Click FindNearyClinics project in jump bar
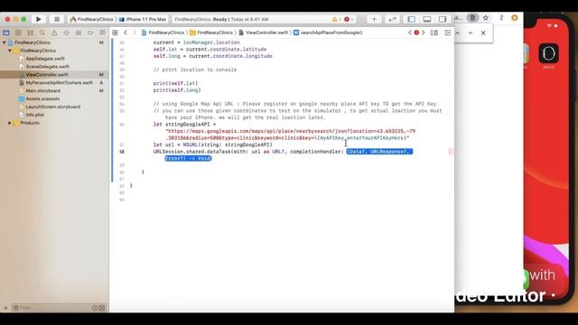The image size is (578, 325). [x=163, y=32]
